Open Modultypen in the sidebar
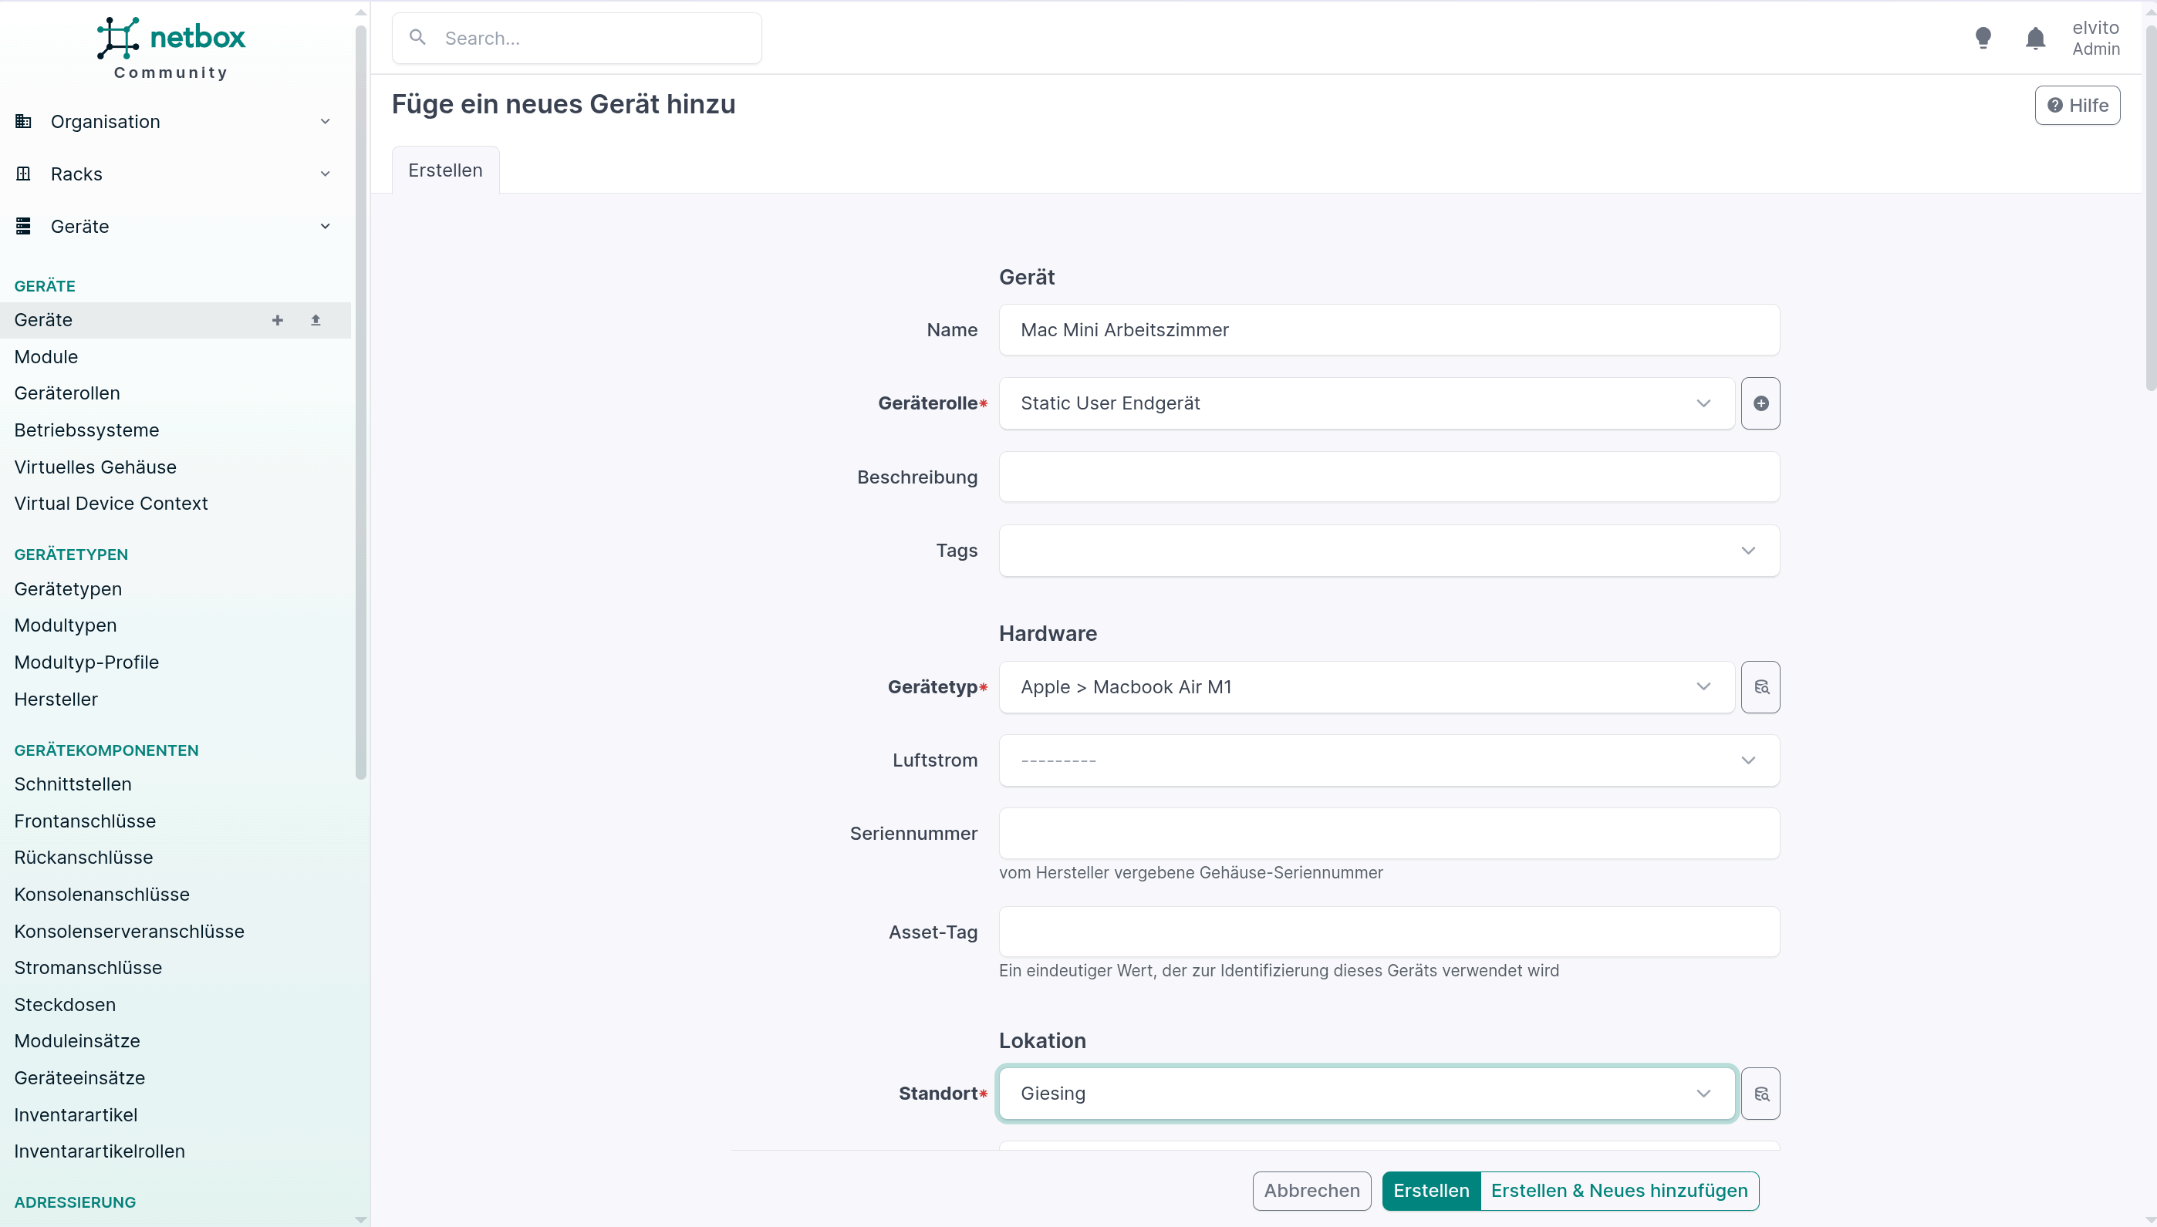Screen dimensions: 2157x1227 coord(66,625)
